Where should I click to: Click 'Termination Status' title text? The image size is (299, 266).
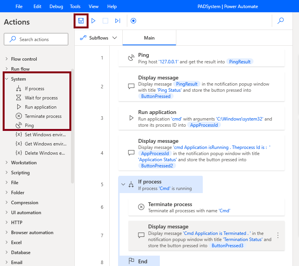tap(243, 240)
